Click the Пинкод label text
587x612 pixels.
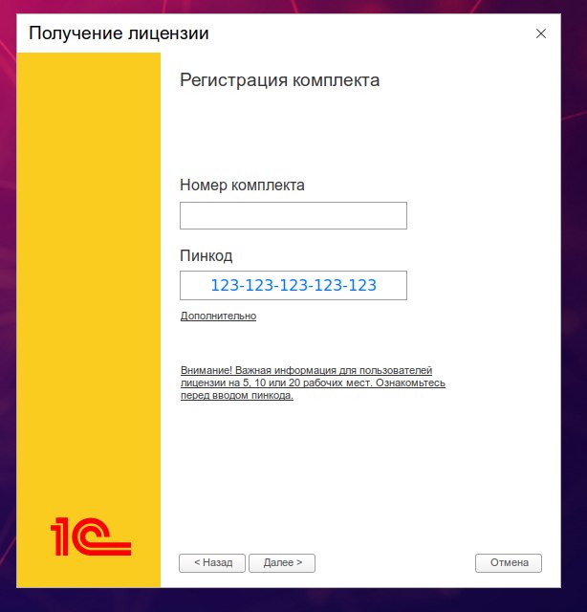207,255
